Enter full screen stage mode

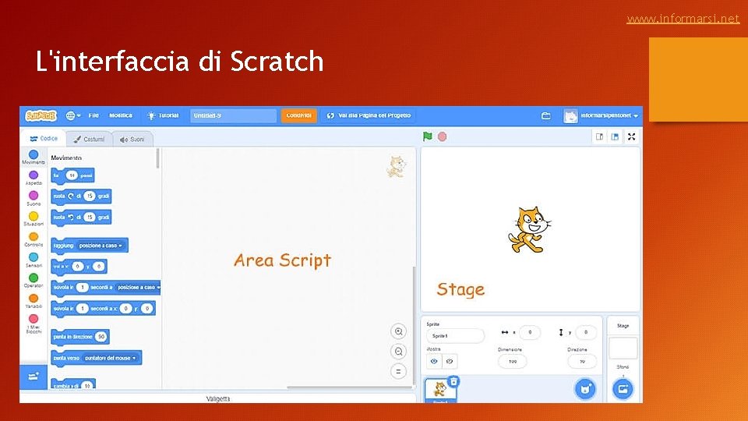(x=632, y=137)
